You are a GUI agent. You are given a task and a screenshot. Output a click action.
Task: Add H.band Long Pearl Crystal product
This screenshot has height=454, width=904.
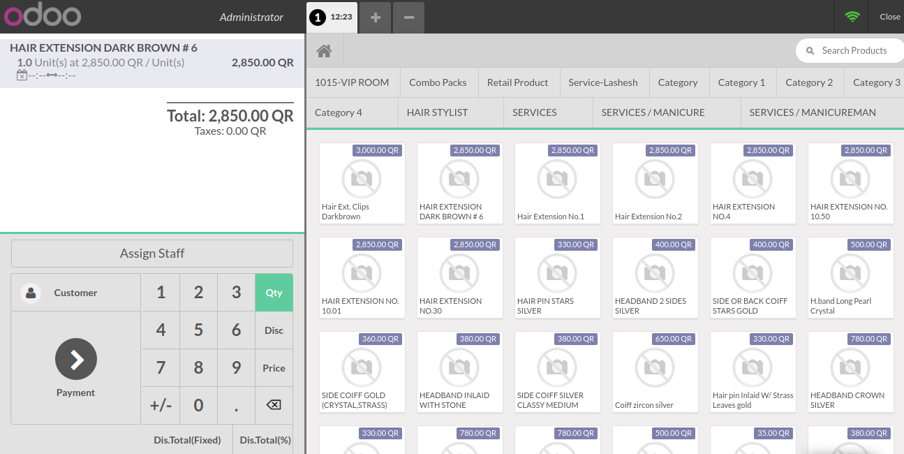pyautogui.click(x=851, y=278)
